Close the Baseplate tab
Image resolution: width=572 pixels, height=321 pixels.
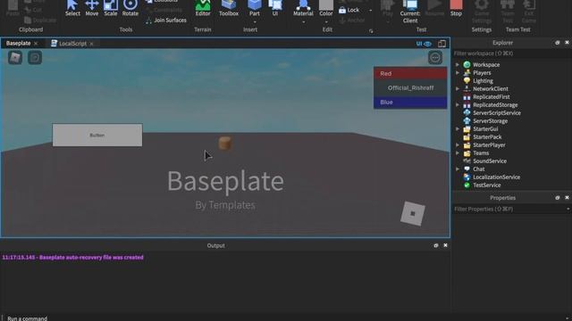pyautogui.click(x=36, y=44)
